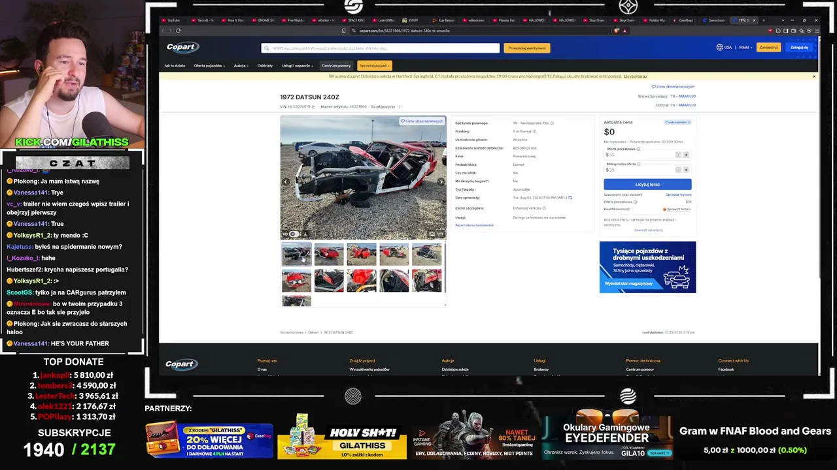Click the blue Licytuj teraz button
Screen dimensions: 837x470
[647, 184]
